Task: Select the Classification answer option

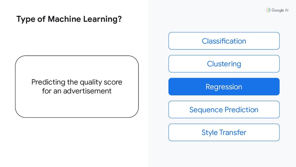Action: pyautogui.click(x=224, y=41)
